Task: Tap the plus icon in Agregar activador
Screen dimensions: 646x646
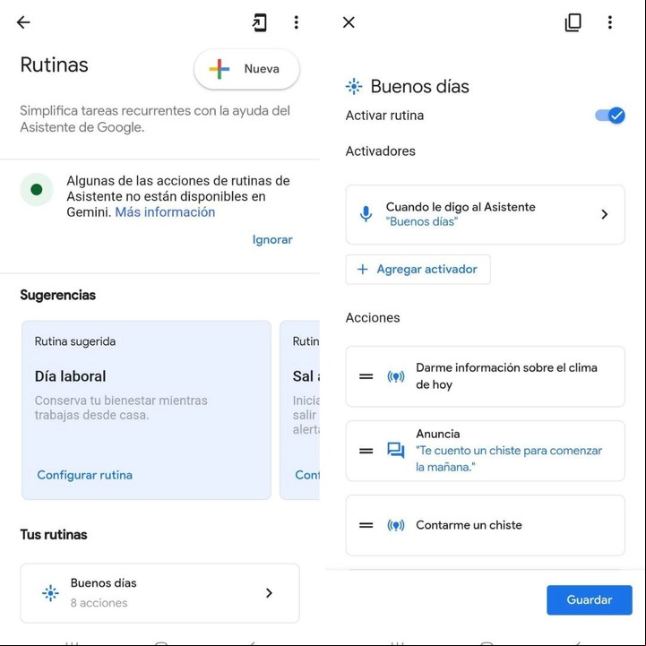Action: point(363,270)
